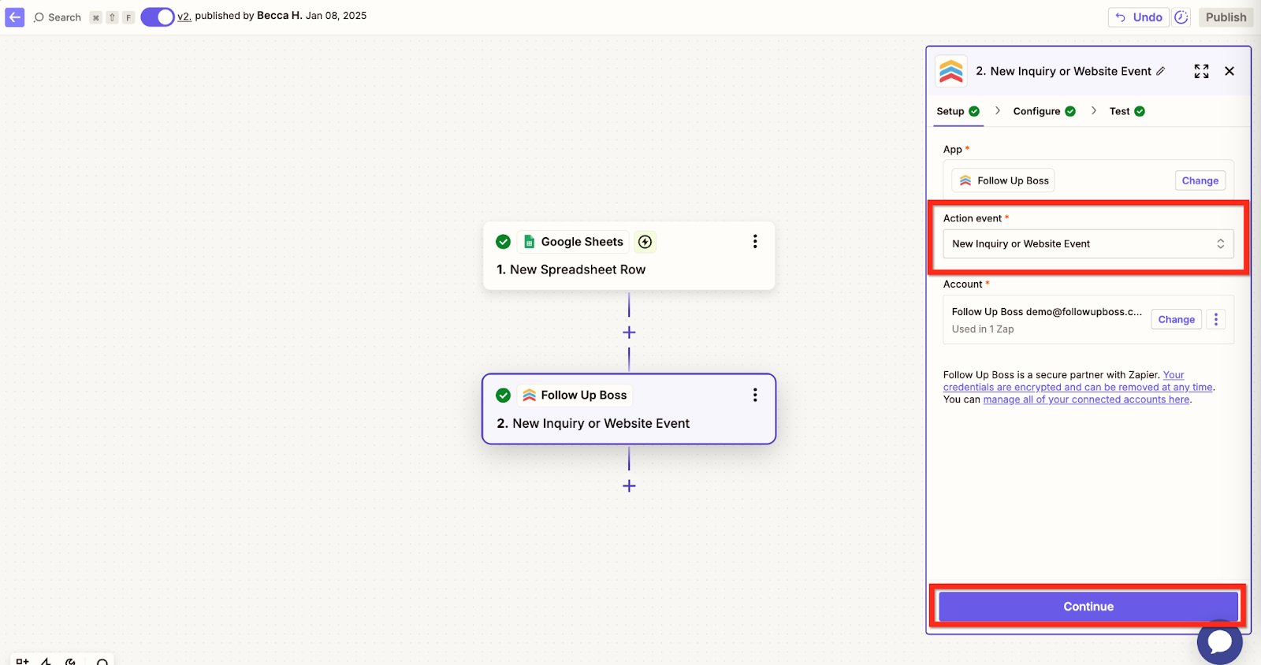Click the '1. New Spreadsheet Row' label
The width and height of the screenshot is (1261, 665).
(571, 269)
